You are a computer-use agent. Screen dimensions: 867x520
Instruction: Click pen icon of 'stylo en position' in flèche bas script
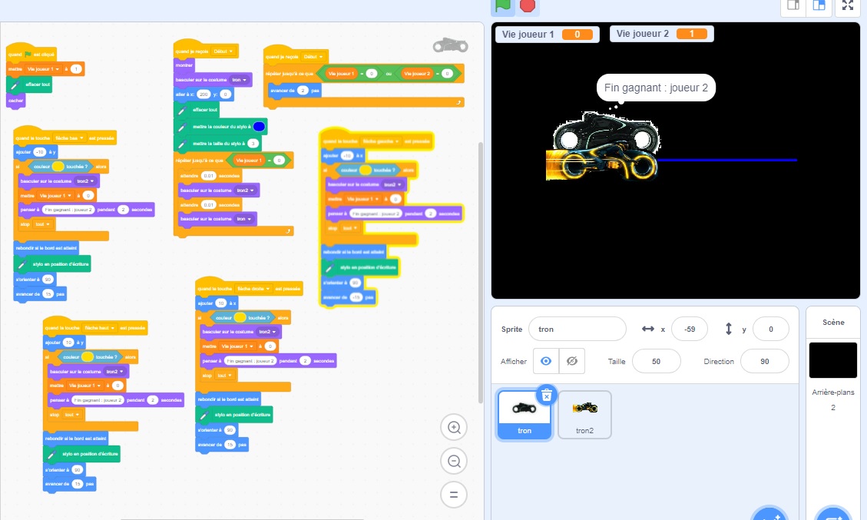click(22, 264)
